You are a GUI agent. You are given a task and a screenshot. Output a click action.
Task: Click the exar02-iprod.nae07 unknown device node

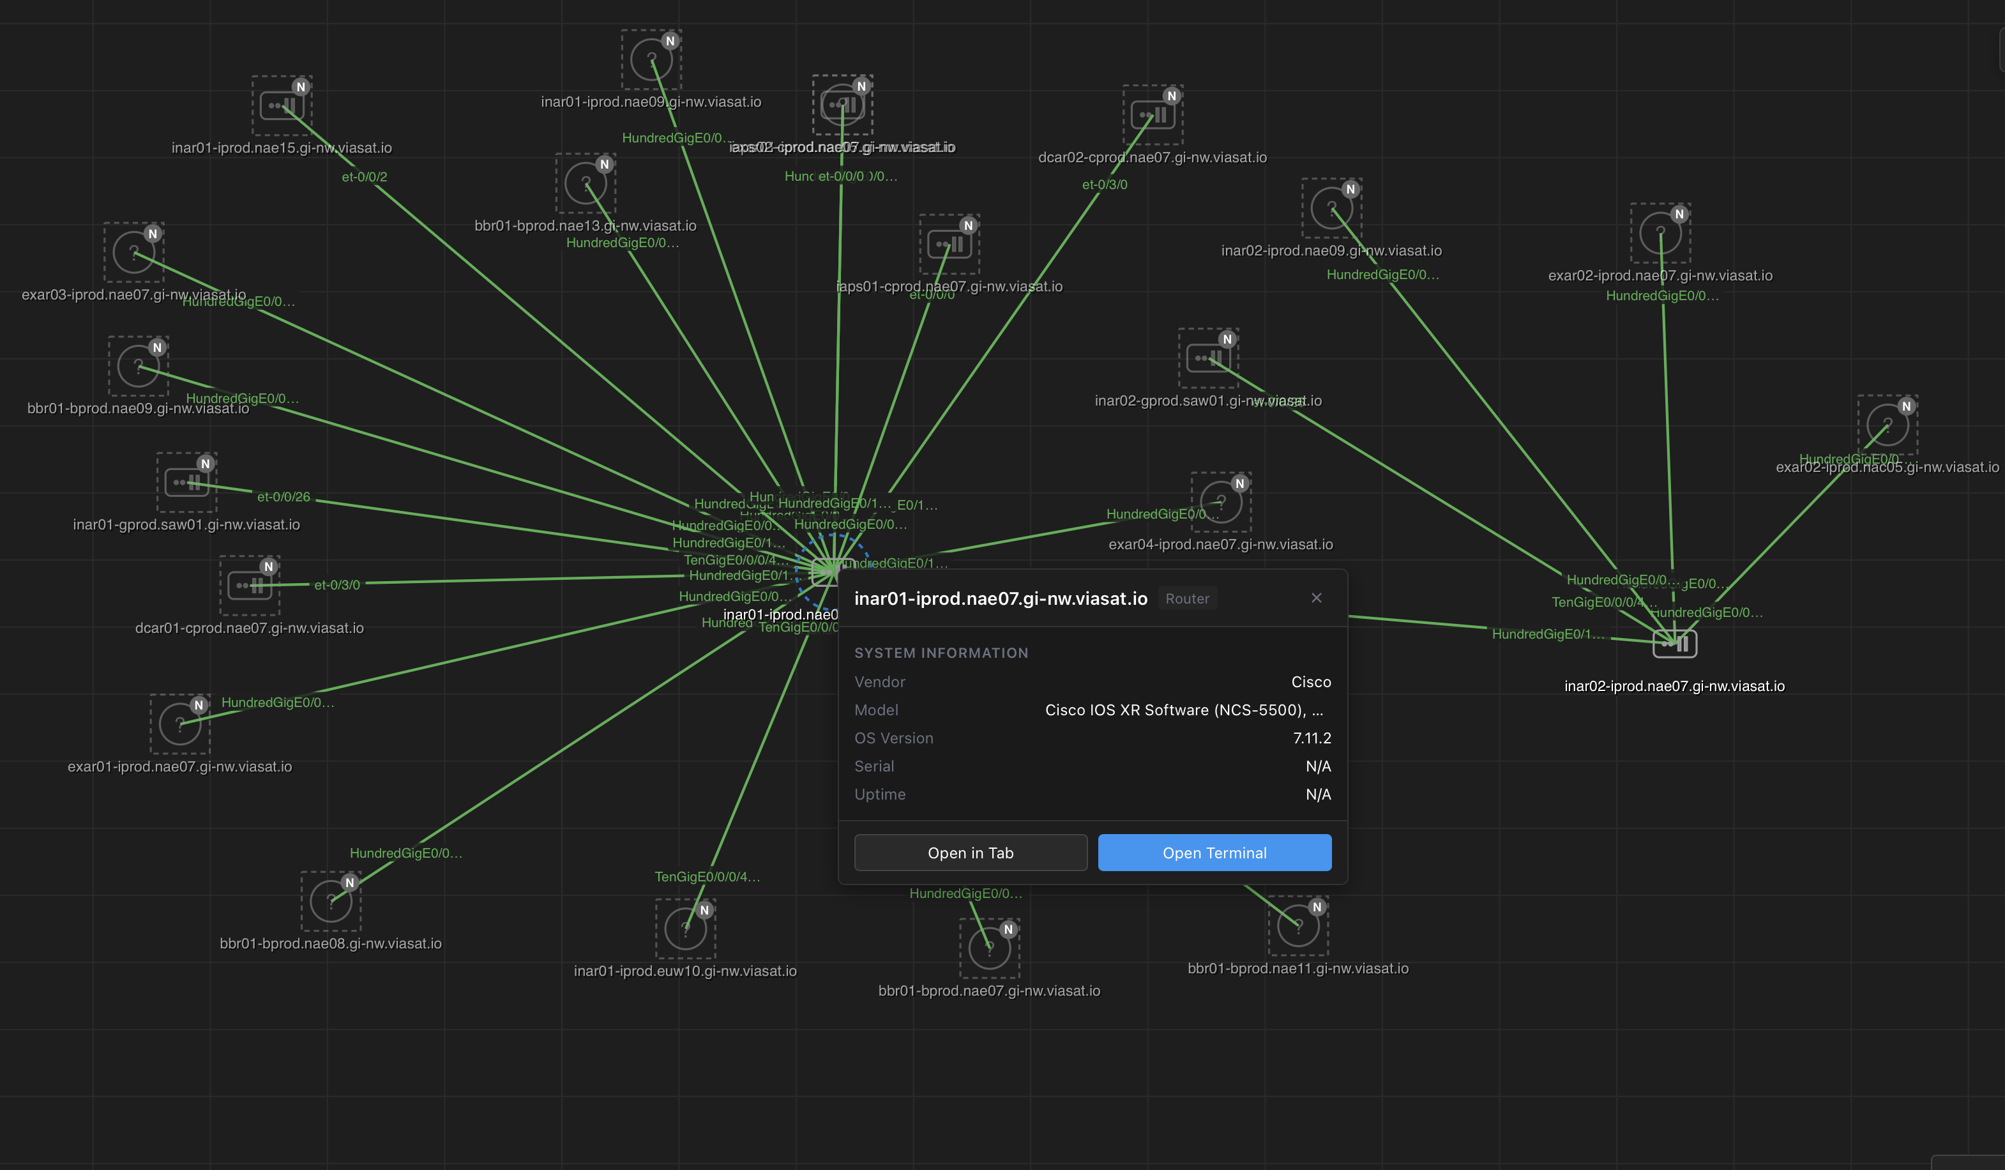[1660, 233]
